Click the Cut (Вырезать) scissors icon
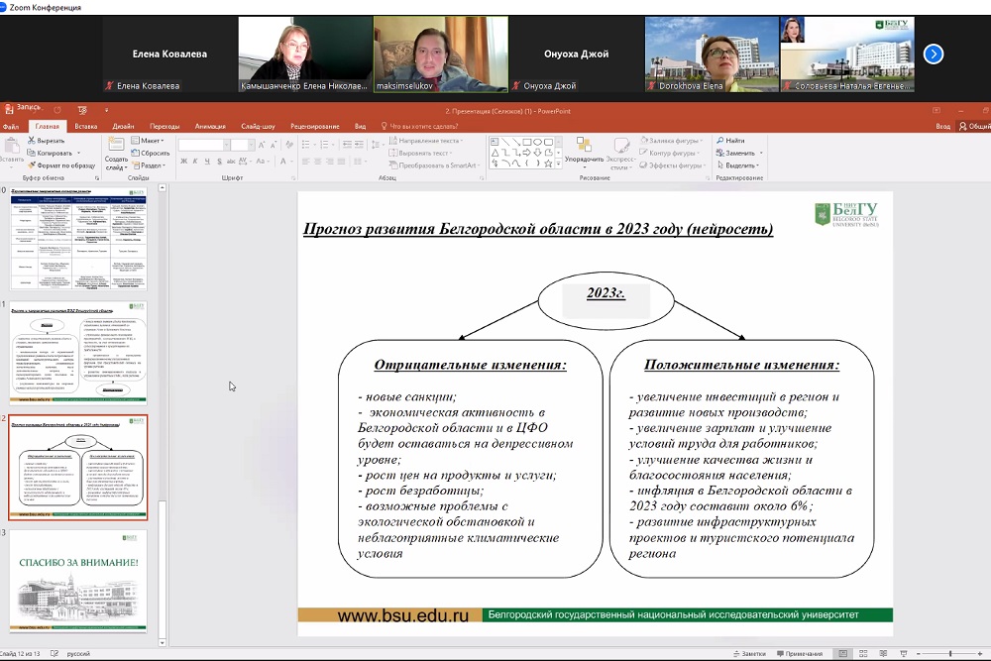This screenshot has width=991, height=661. point(31,141)
